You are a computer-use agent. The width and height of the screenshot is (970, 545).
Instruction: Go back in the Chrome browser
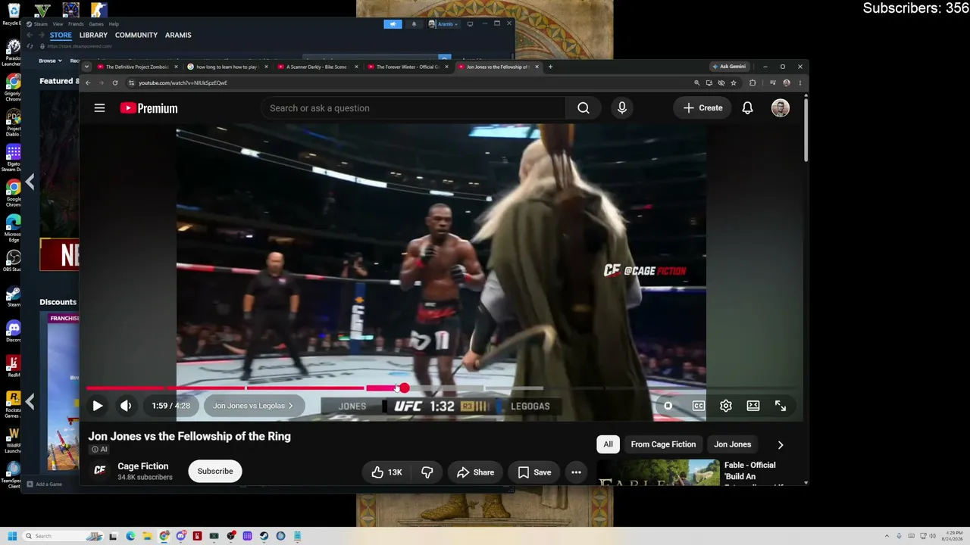(88, 83)
